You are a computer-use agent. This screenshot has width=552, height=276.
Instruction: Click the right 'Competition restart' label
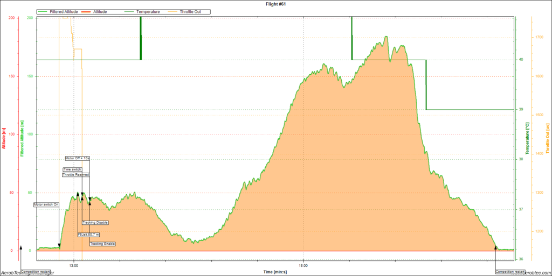tap(509, 272)
